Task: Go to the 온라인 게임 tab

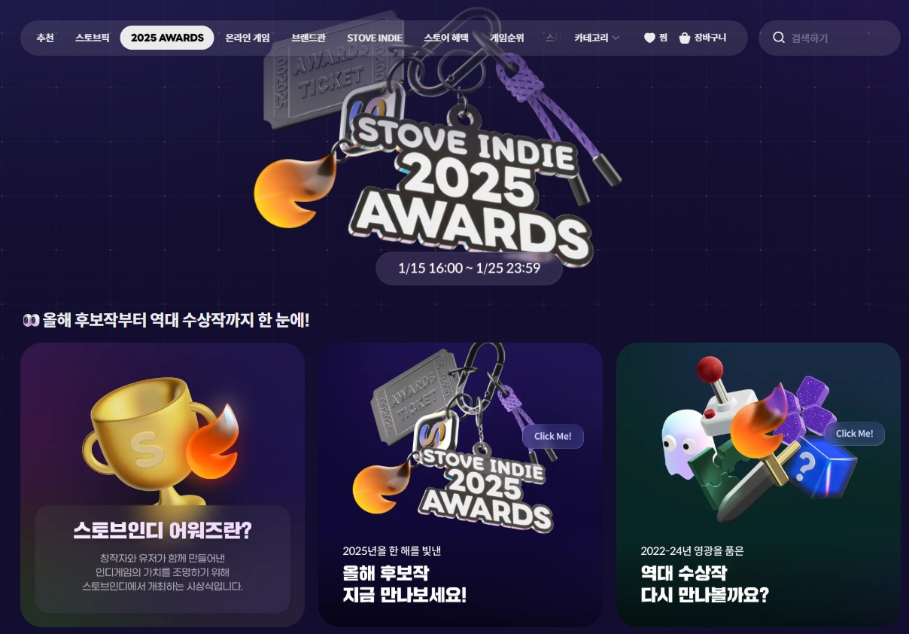Action: pos(248,38)
